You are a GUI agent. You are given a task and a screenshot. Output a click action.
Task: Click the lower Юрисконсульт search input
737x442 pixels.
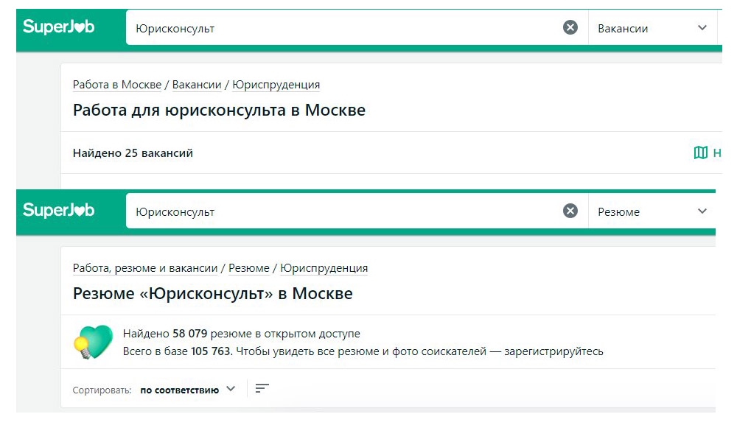339,211
